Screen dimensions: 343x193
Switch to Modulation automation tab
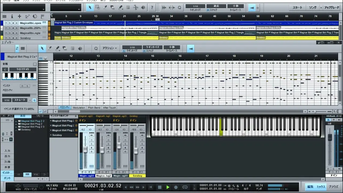(x=79, y=107)
